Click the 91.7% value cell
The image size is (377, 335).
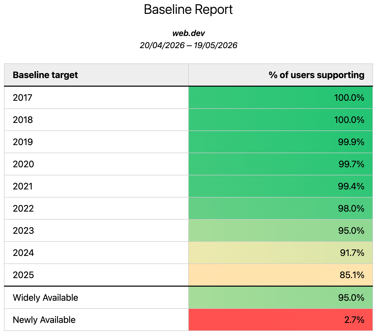tap(280, 253)
